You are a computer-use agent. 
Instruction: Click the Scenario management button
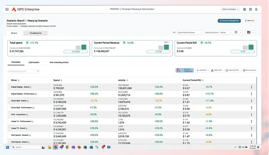click(x=229, y=21)
